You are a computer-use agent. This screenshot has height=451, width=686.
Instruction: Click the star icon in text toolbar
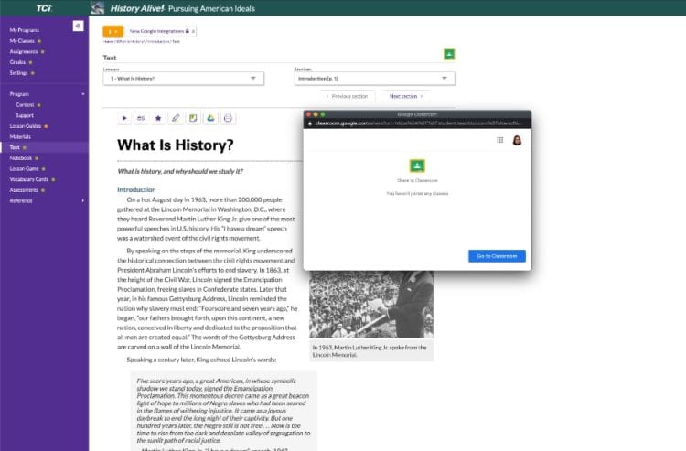tap(157, 118)
